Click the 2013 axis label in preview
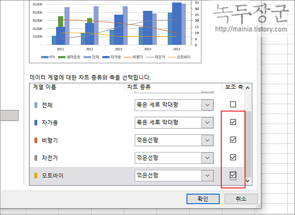Image resolution: width=295 pixels, height=215 pixels. point(118,49)
